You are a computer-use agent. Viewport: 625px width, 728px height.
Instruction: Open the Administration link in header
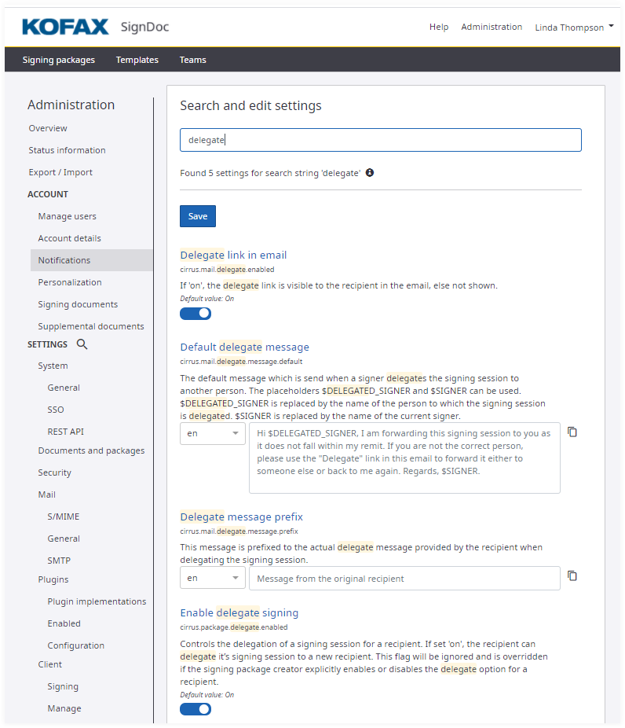(x=492, y=27)
